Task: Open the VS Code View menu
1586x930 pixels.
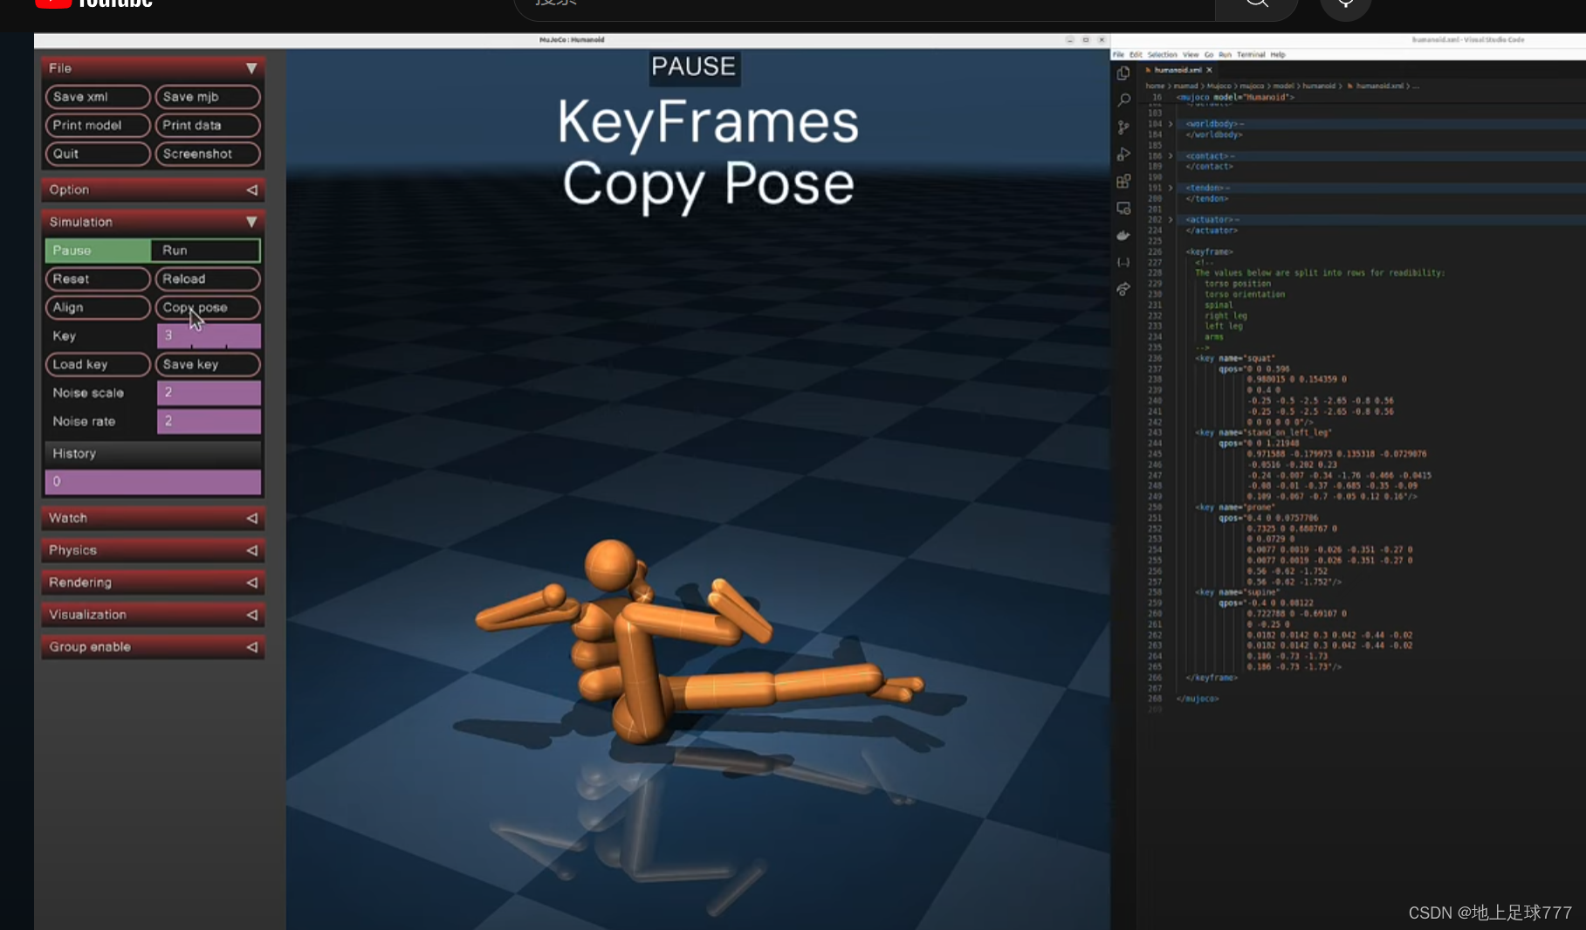Action: 1191,54
